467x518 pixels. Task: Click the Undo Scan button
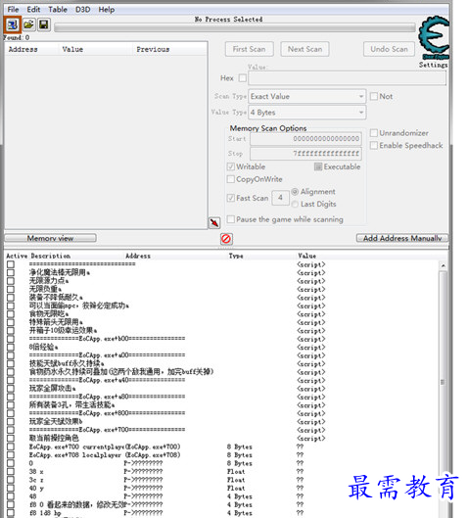point(389,49)
